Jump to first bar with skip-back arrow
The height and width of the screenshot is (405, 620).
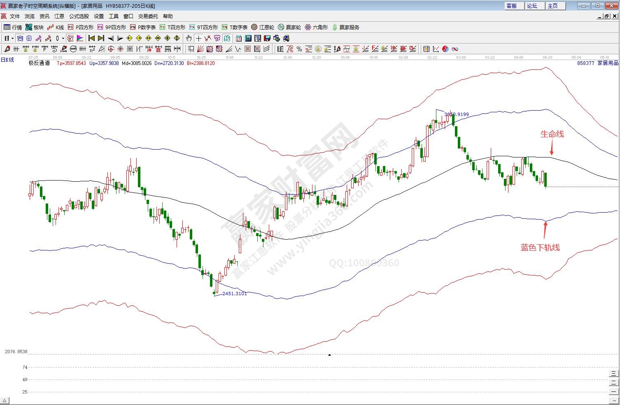click(x=91, y=38)
